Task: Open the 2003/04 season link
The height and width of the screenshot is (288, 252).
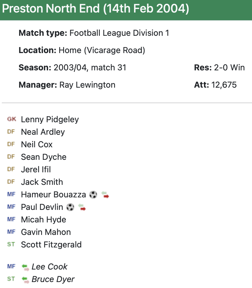Action: coord(71,68)
